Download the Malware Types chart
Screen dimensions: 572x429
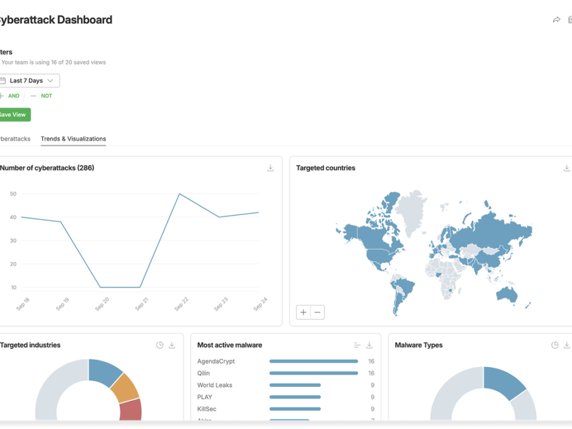[x=567, y=345]
